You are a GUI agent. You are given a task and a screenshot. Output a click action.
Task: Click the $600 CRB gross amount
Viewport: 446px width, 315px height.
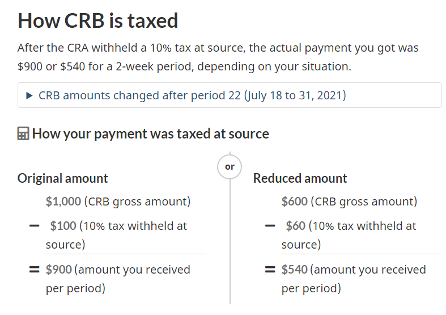point(294,201)
